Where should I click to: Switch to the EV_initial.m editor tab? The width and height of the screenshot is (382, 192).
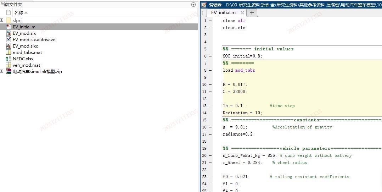pyautogui.click(x=223, y=13)
